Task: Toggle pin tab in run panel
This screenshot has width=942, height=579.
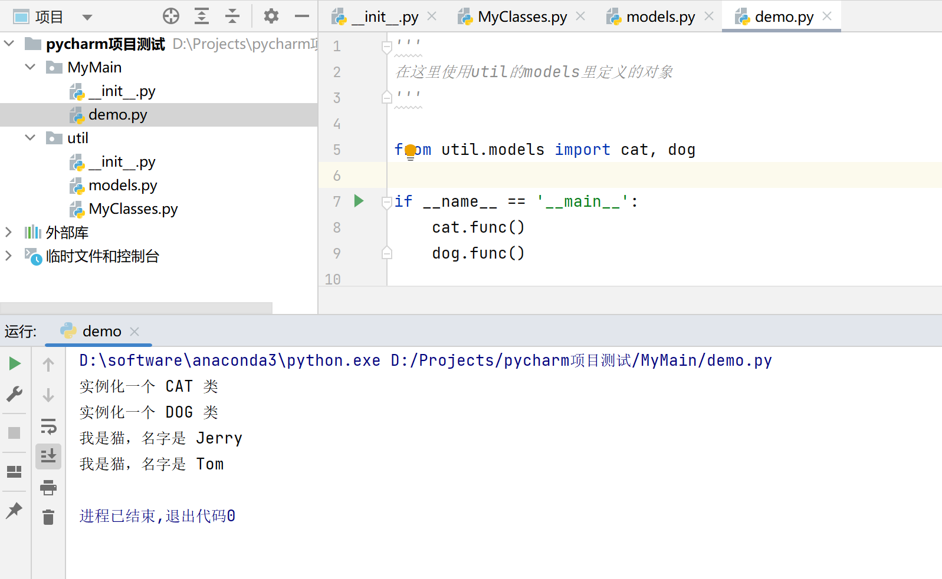Action: pos(15,510)
